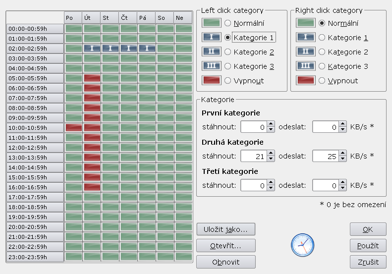The width and height of the screenshot is (392, 274).
Task: Select the Po column header
Action: [x=73, y=18]
